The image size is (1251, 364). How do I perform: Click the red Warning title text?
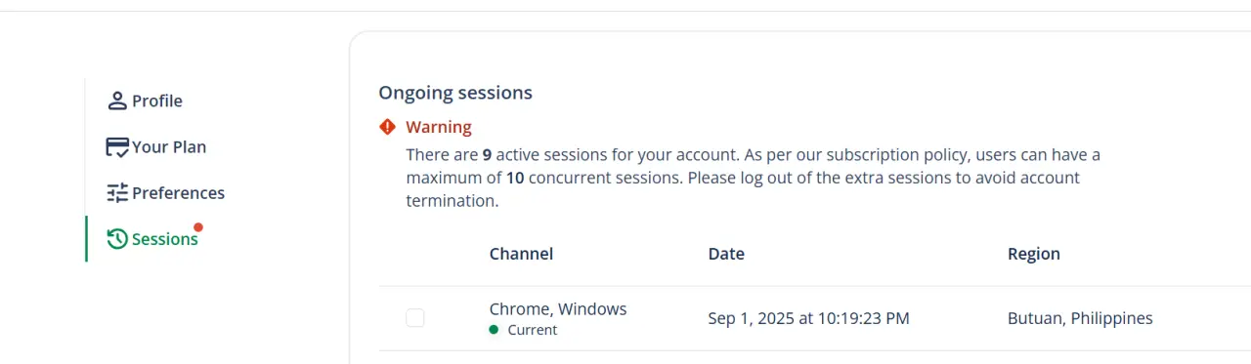coord(439,127)
